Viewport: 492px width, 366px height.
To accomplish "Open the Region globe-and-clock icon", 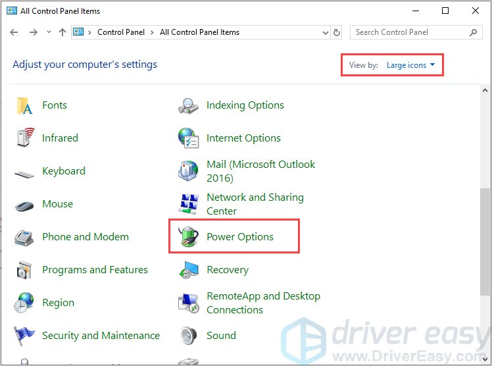I will point(24,303).
